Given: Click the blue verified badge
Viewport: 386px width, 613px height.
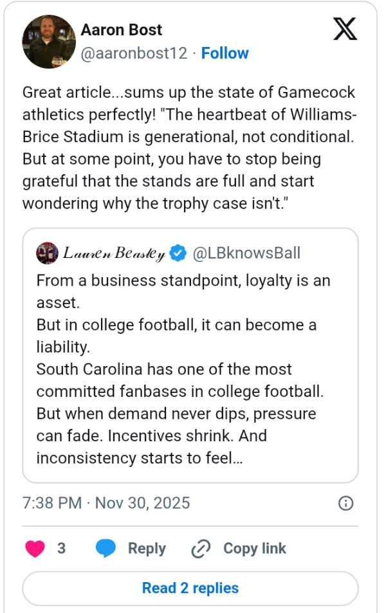Looking at the screenshot, I should pos(179,253).
